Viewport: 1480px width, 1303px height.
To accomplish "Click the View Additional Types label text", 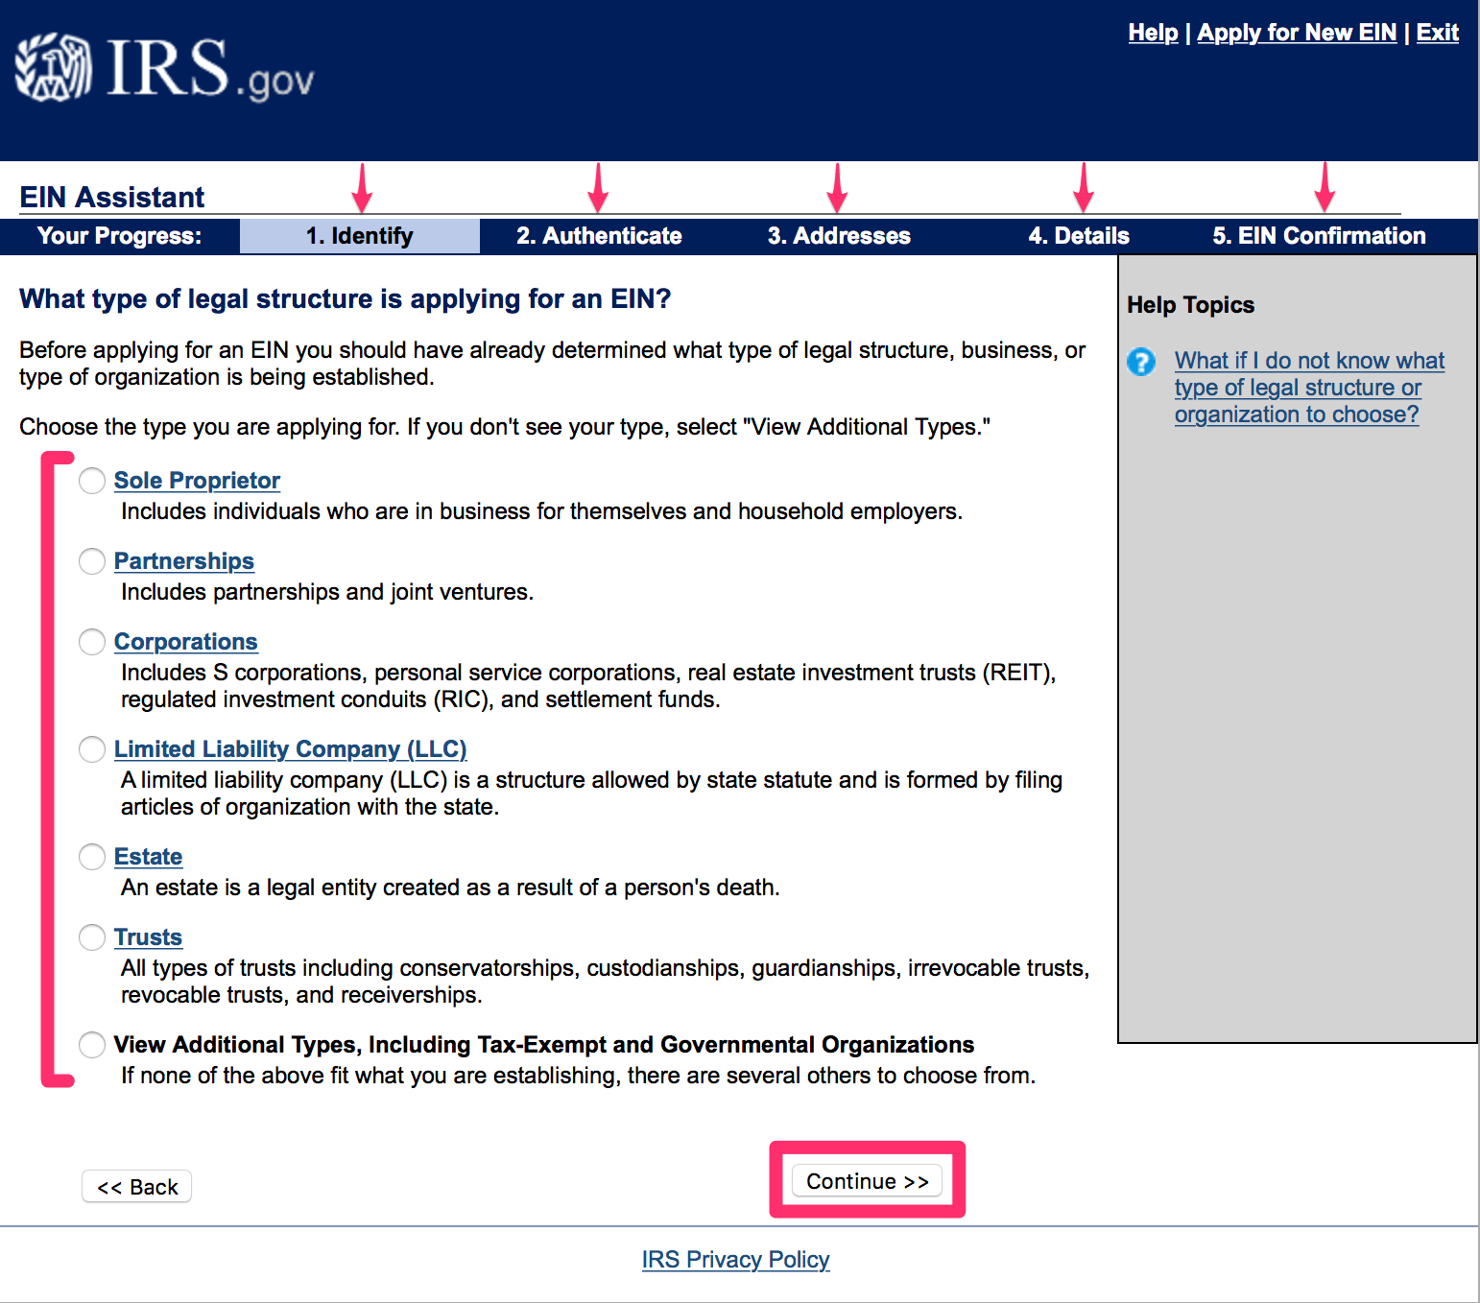I will pyautogui.click(x=544, y=1045).
